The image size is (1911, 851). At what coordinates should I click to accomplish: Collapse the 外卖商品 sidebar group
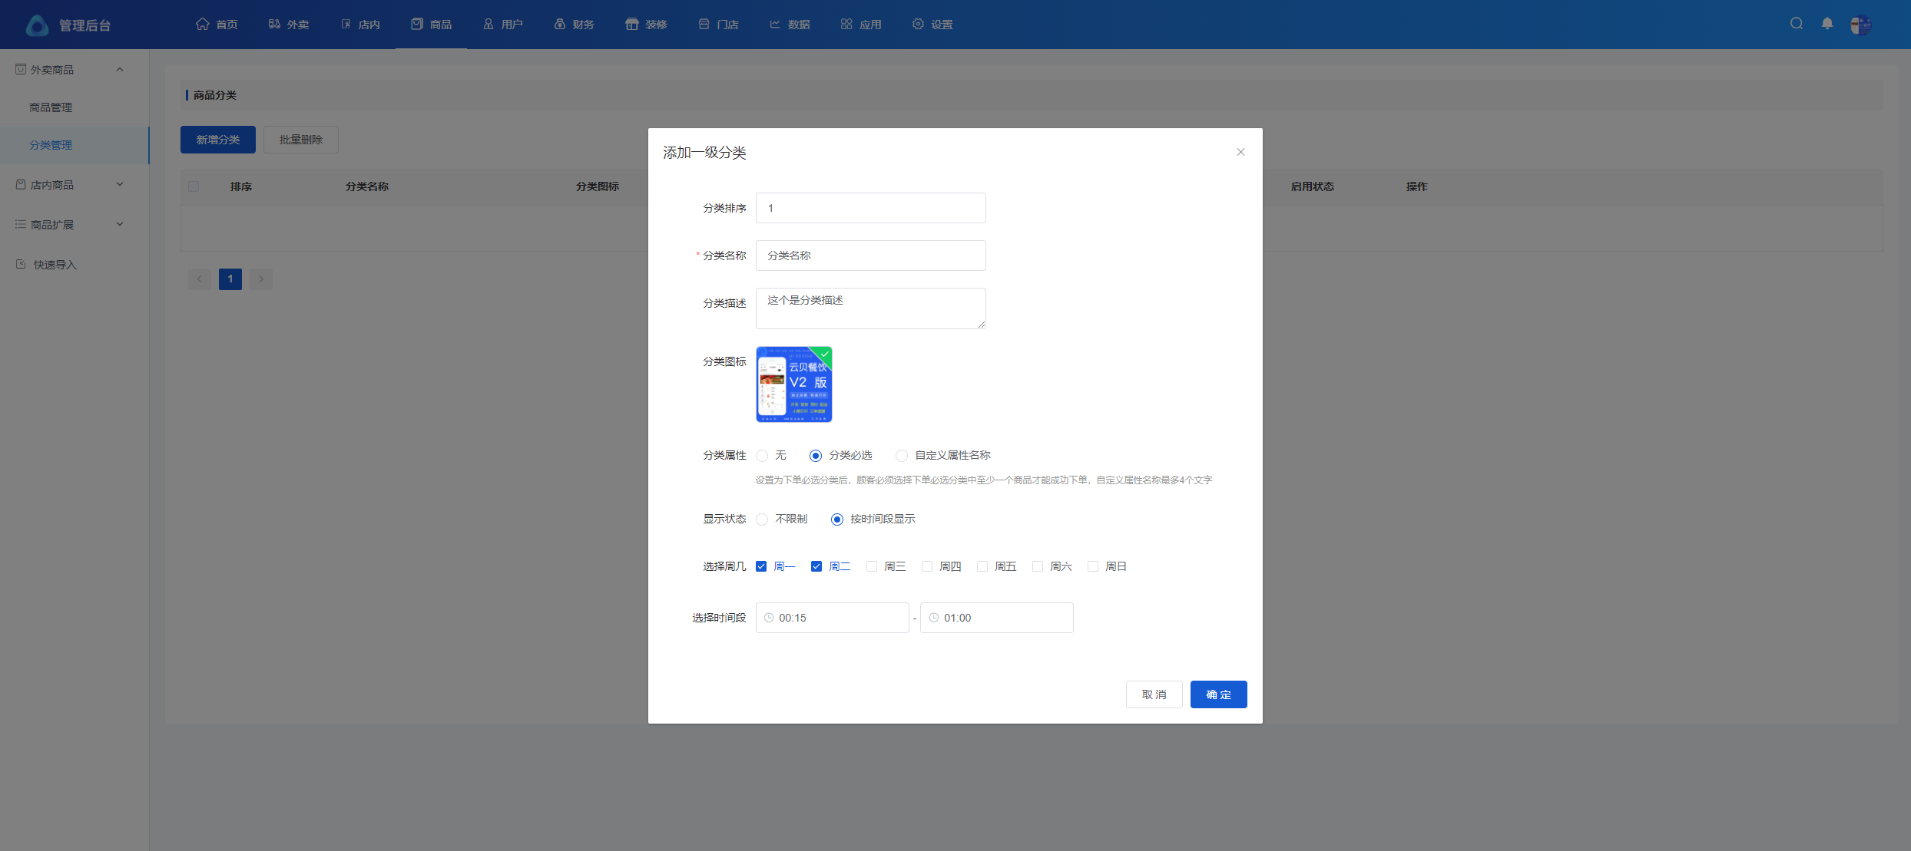[x=120, y=70]
